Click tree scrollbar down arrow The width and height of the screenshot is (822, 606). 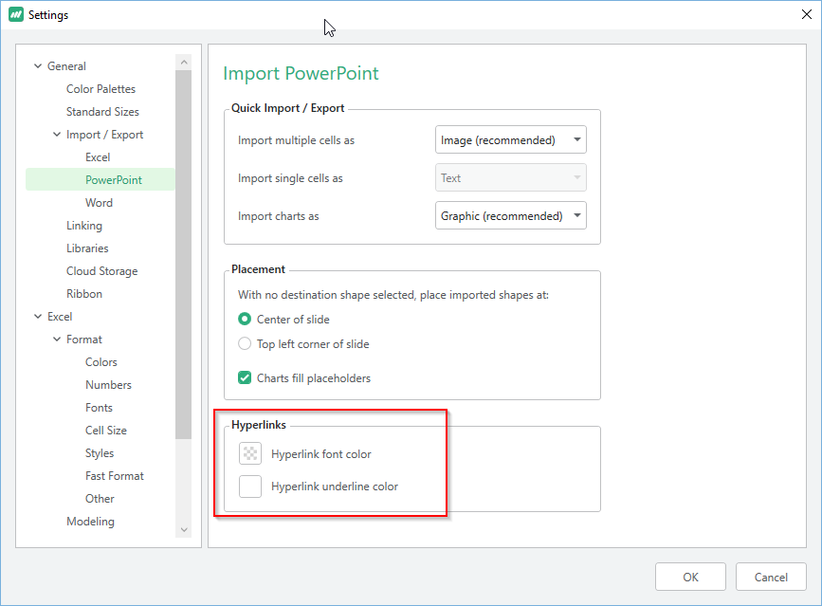(x=184, y=530)
